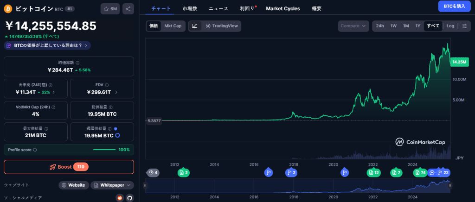The height and width of the screenshot is (202, 475).
Task: Click the #1 rank badge
Action: (x=70, y=9)
